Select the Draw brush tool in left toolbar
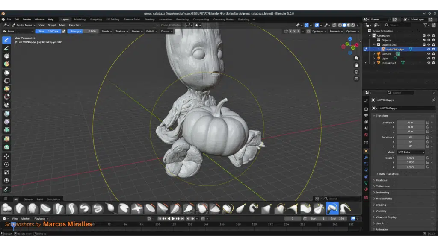 coord(6,40)
